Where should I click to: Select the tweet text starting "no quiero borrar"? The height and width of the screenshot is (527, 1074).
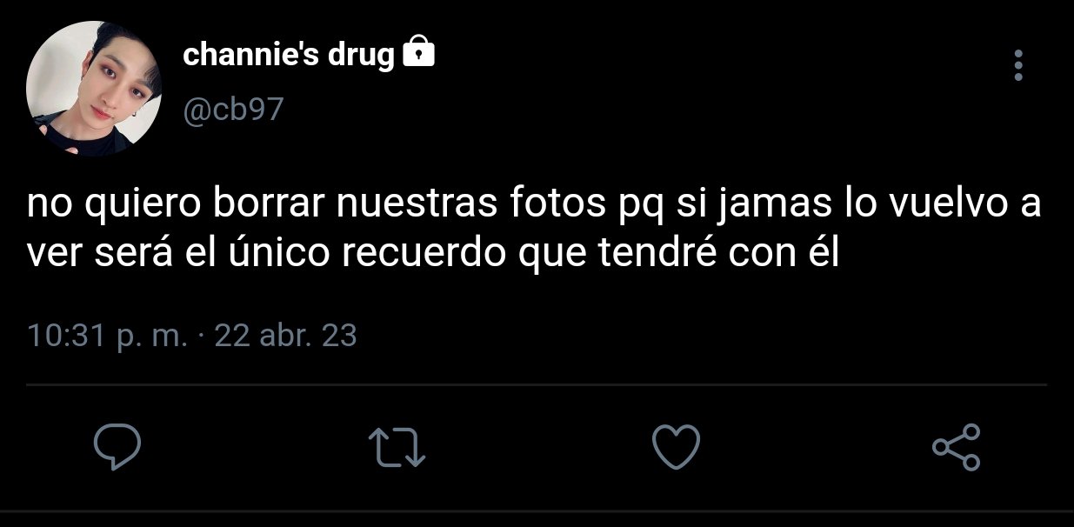(535, 228)
